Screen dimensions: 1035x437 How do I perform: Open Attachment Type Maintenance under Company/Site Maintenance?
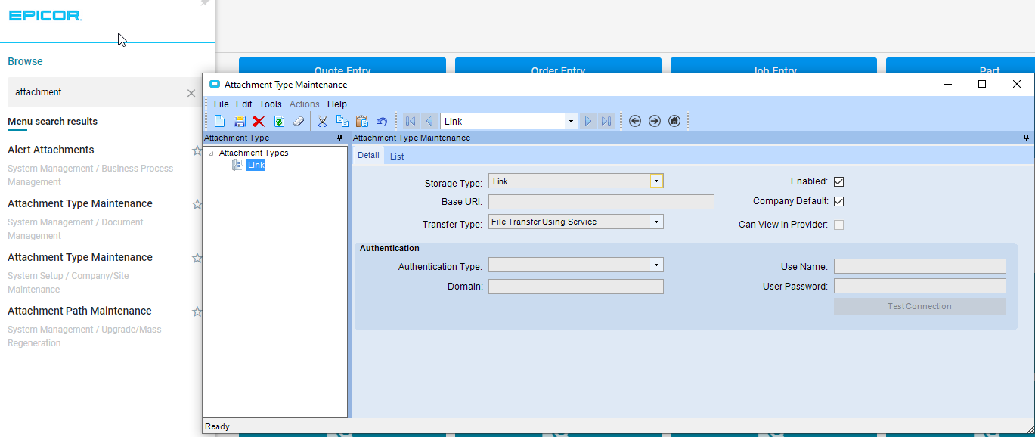80,257
